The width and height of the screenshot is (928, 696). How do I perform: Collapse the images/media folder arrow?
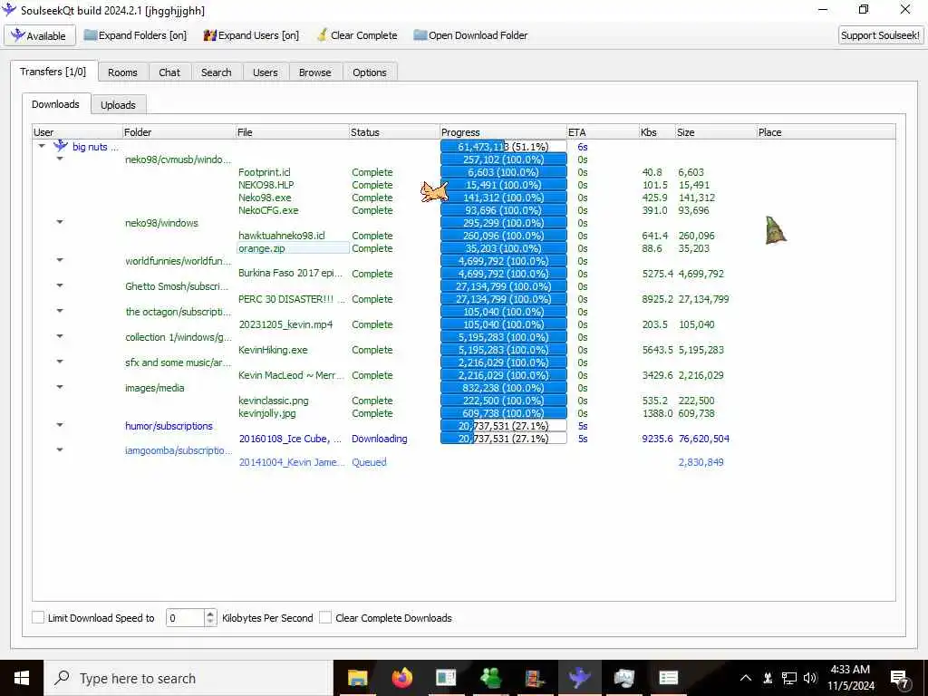pos(60,387)
